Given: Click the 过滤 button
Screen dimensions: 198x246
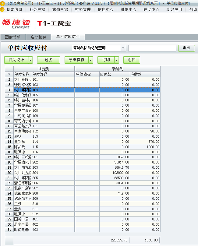Looking at the screenshot, I should point(48,60).
